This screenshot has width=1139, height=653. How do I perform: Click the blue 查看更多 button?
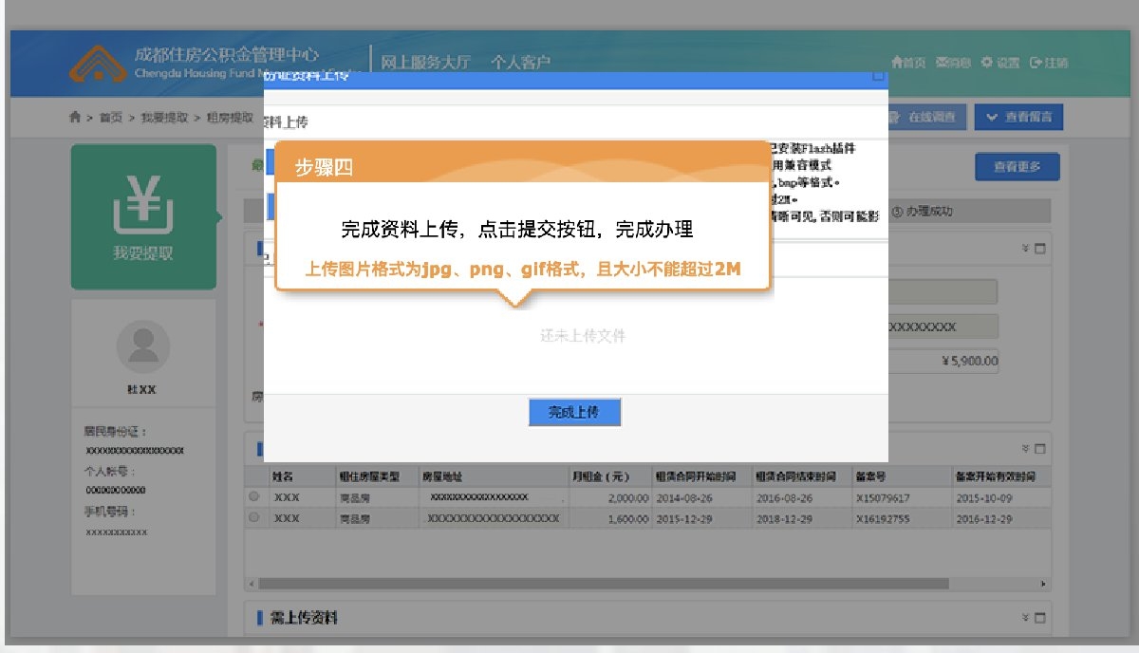pyautogui.click(x=1017, y=166)
